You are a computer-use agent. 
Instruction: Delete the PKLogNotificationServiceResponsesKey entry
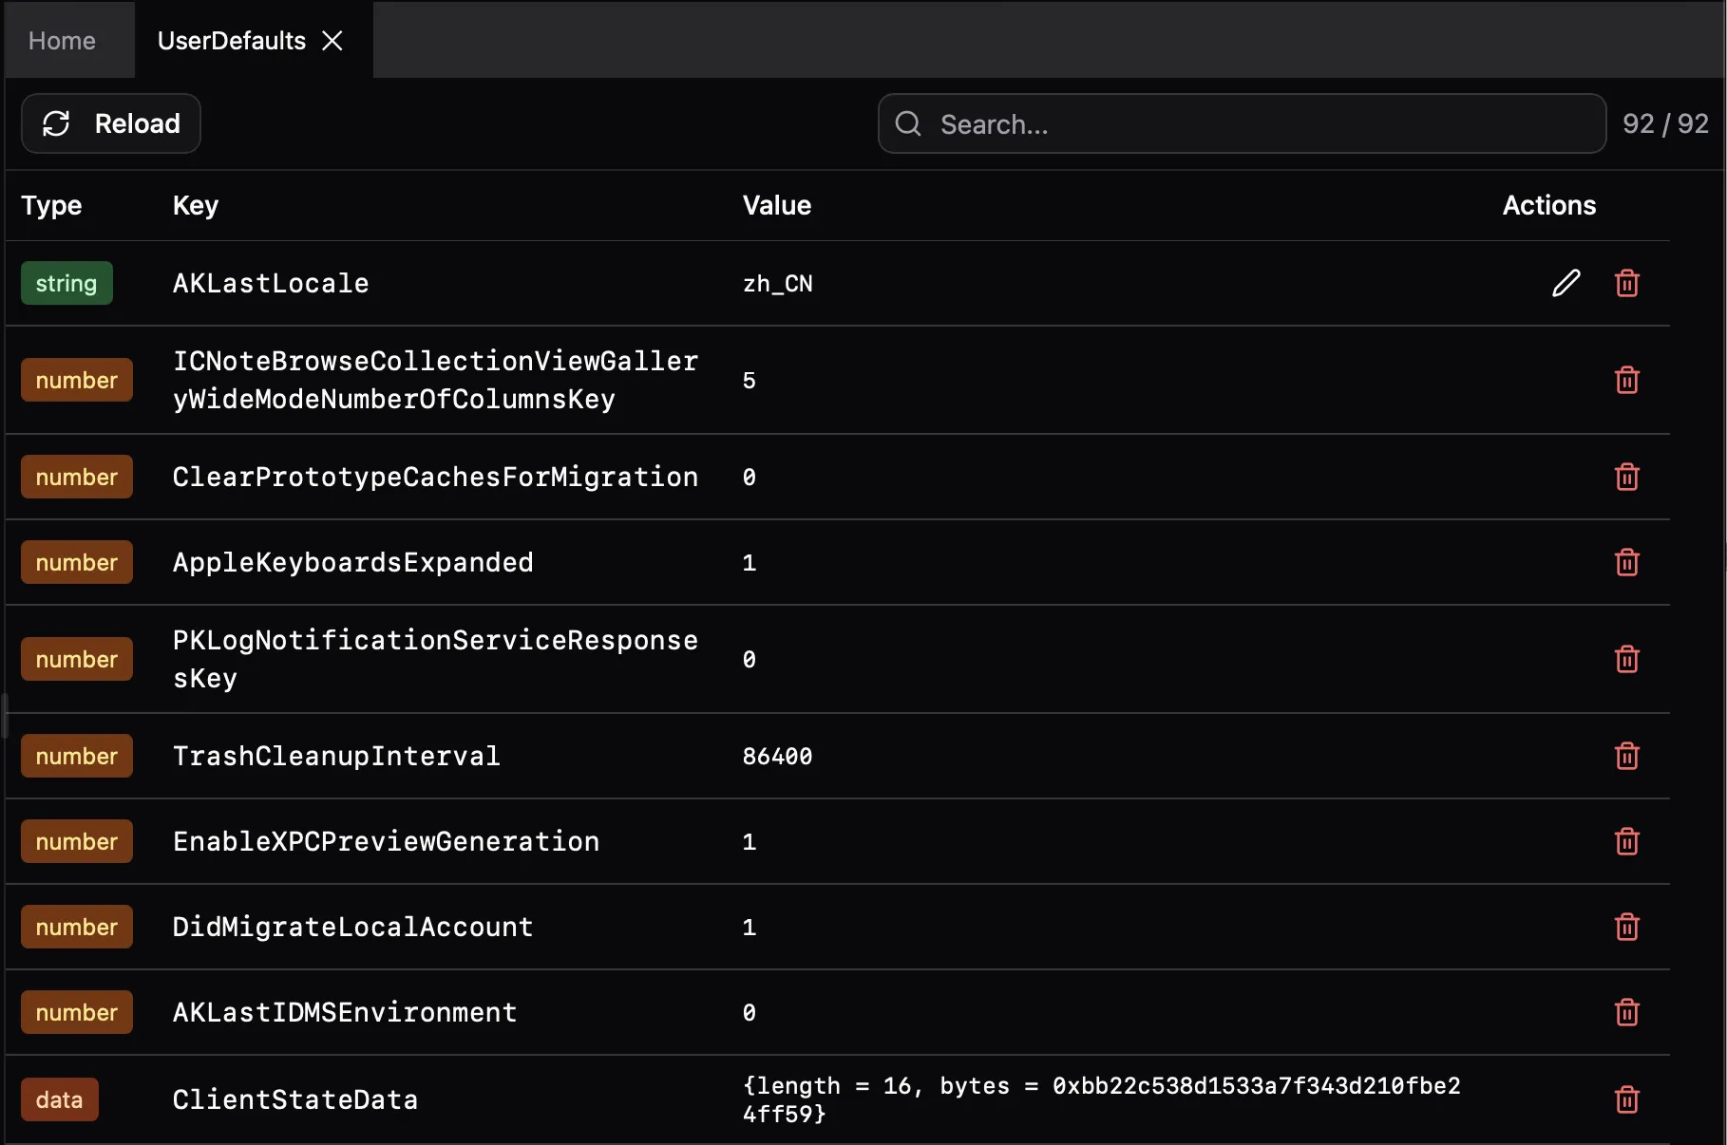1626,659
